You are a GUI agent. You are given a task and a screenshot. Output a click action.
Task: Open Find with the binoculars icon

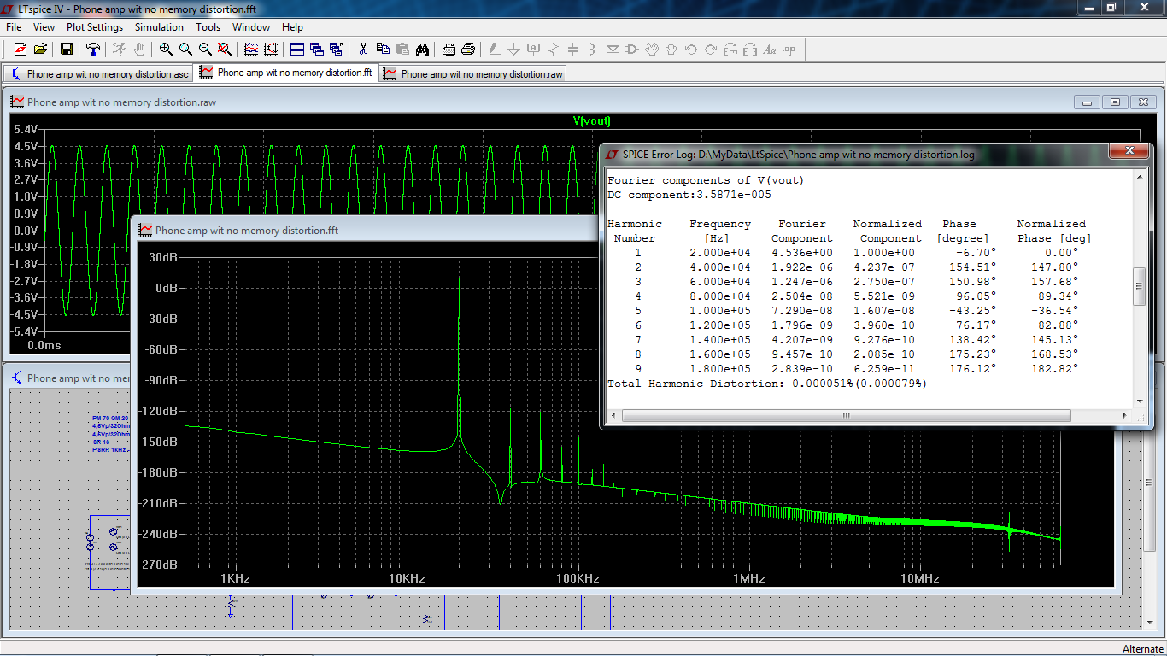(x=422, y=49)
